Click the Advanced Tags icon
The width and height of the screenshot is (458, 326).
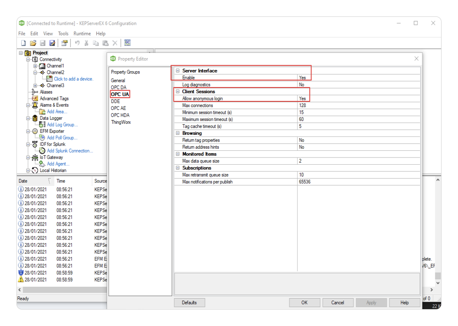(x=35, y=99)
